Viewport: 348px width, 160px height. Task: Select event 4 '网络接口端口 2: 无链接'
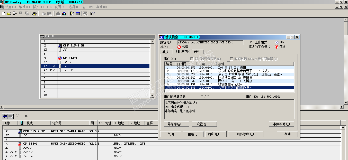[229, 78]
